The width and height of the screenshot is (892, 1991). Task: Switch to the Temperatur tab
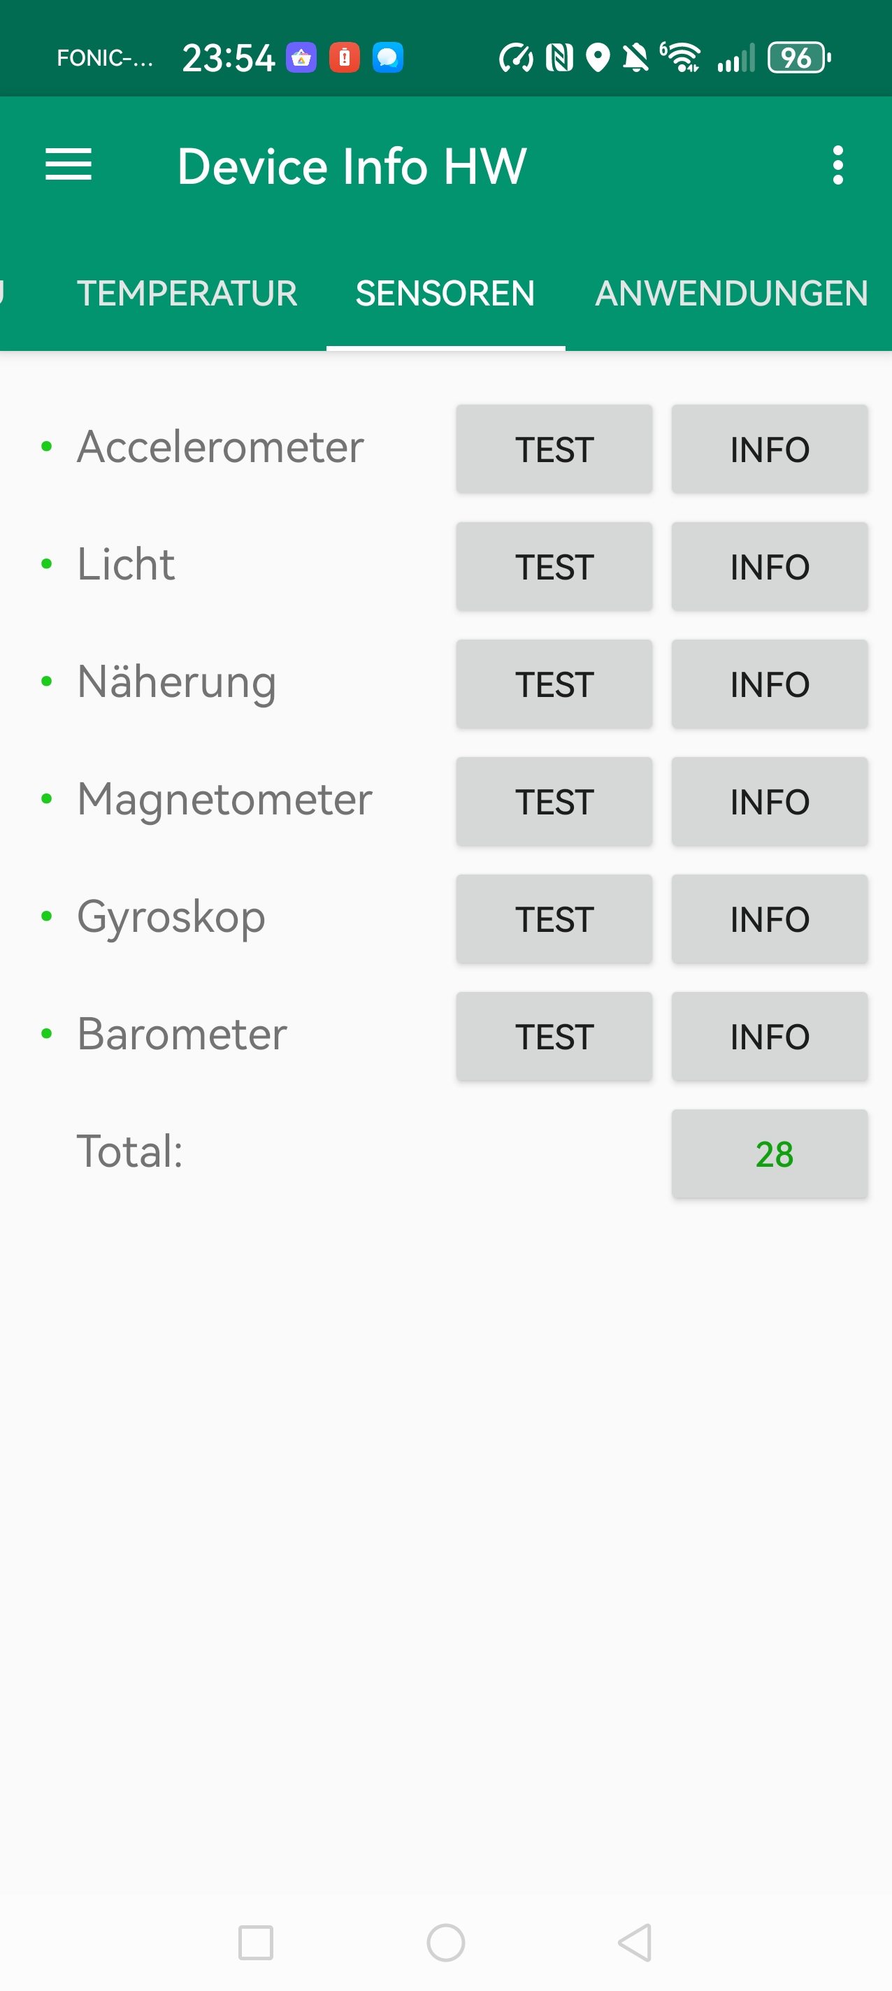click(187, 294)
